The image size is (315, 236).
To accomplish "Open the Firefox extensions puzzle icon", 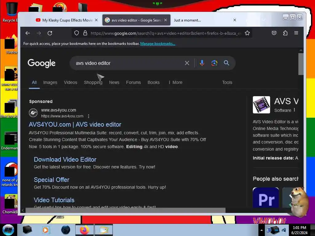I will coord(285,33).
